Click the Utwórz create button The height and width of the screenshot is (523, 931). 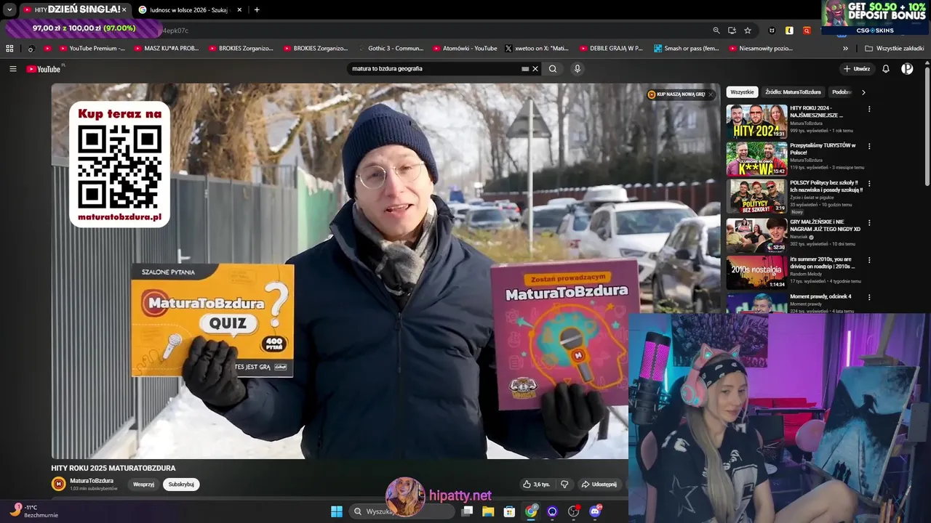click(857, 69)
